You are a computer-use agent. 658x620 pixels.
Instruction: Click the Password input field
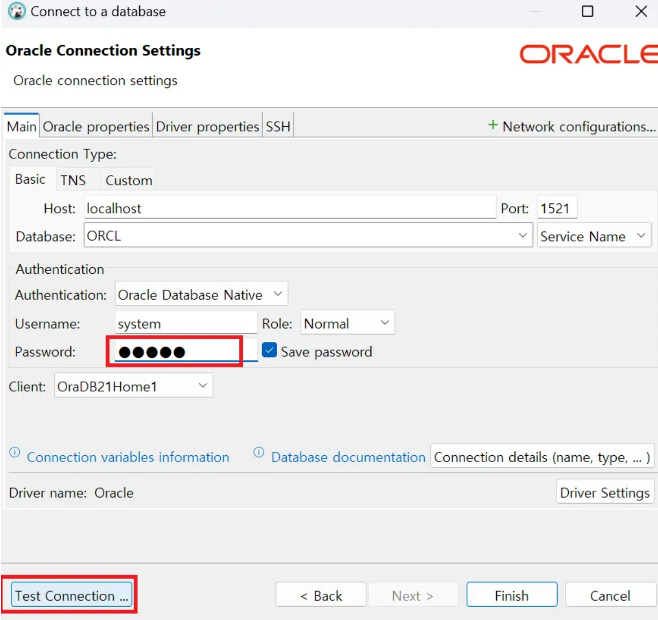pos(186,352)
